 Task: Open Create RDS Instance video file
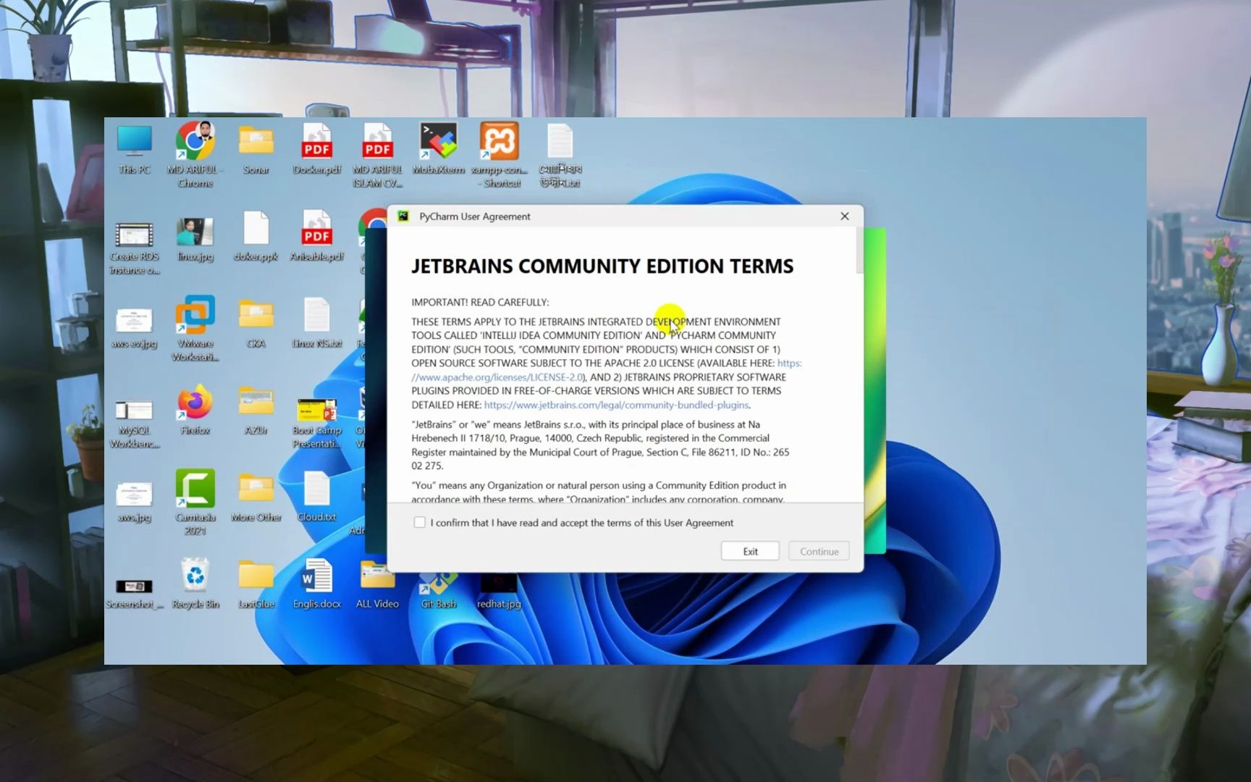click(135, 248)
